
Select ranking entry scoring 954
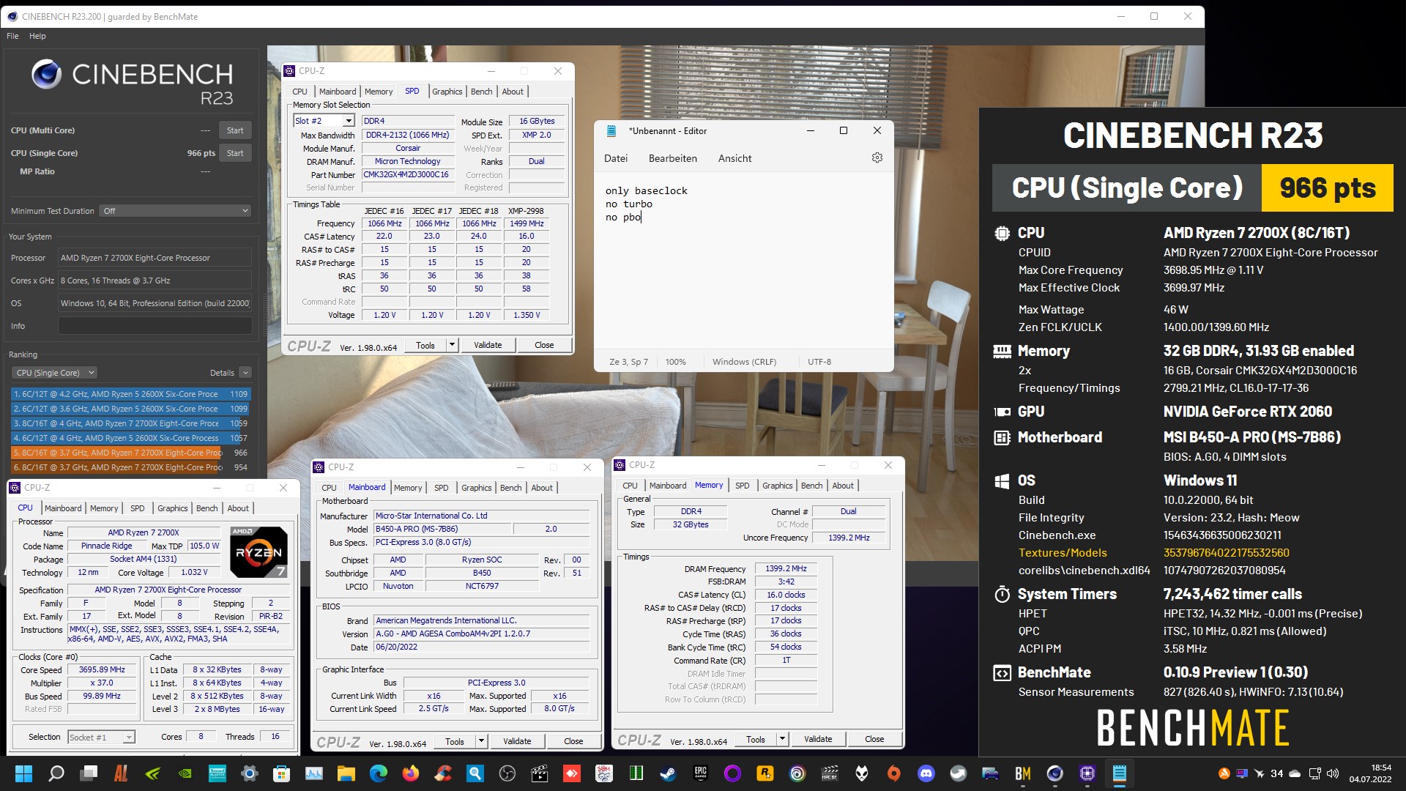pos(131,467)
